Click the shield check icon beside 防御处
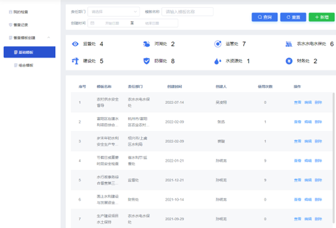This screenshot has width=336, height=228. (x=146, y=61)
